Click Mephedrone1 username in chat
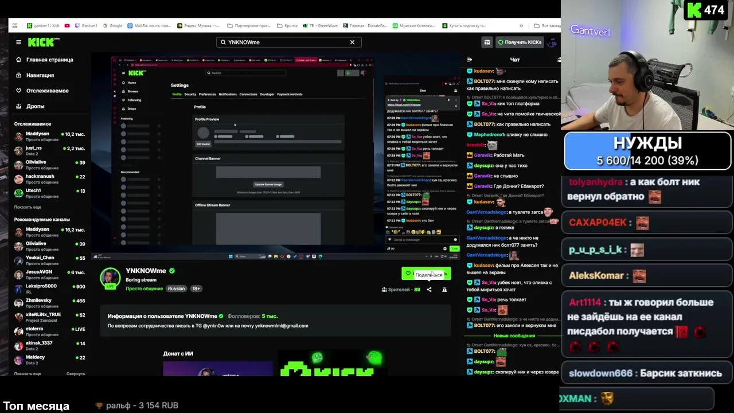The height and width of the screenshot is (413, 734). tap(489, 135)
